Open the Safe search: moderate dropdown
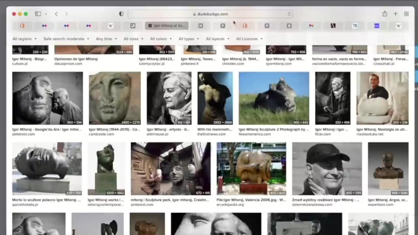The width and height of the screenshot is (418, 235). click(66, 39)
